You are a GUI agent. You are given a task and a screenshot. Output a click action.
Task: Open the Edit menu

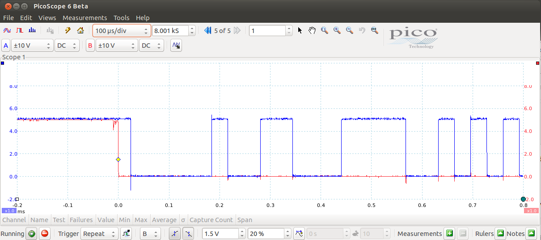tap(26, 18)
